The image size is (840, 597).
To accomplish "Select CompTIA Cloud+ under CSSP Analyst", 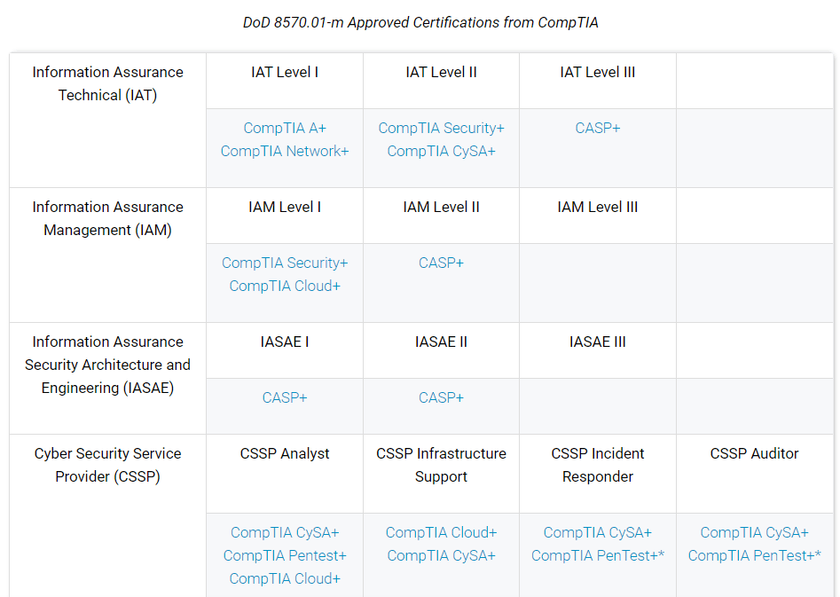I will [285, 578].
